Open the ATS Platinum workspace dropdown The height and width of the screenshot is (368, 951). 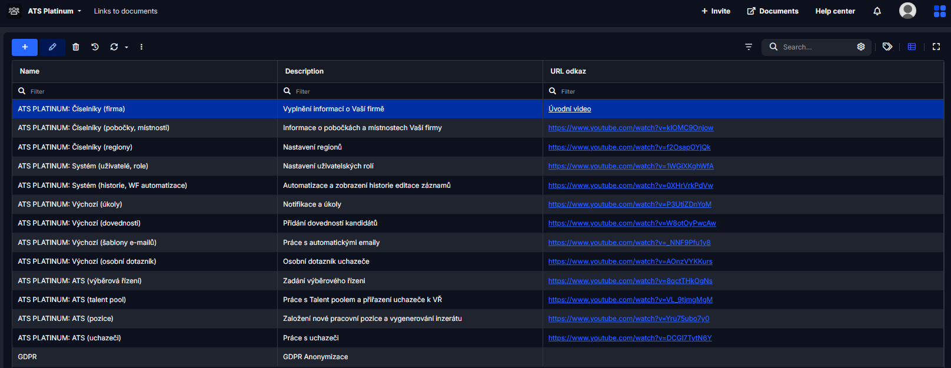coord(55,11)
